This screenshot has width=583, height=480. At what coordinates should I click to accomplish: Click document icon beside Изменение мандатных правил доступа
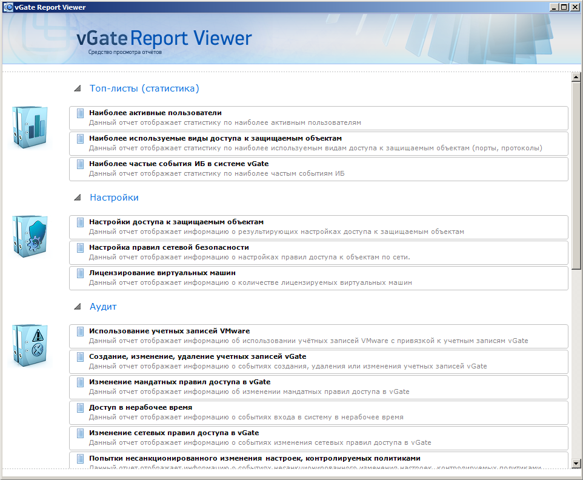click(80, 382)
